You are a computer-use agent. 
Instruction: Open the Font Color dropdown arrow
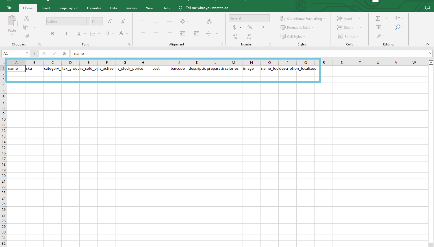pos(127,34)
